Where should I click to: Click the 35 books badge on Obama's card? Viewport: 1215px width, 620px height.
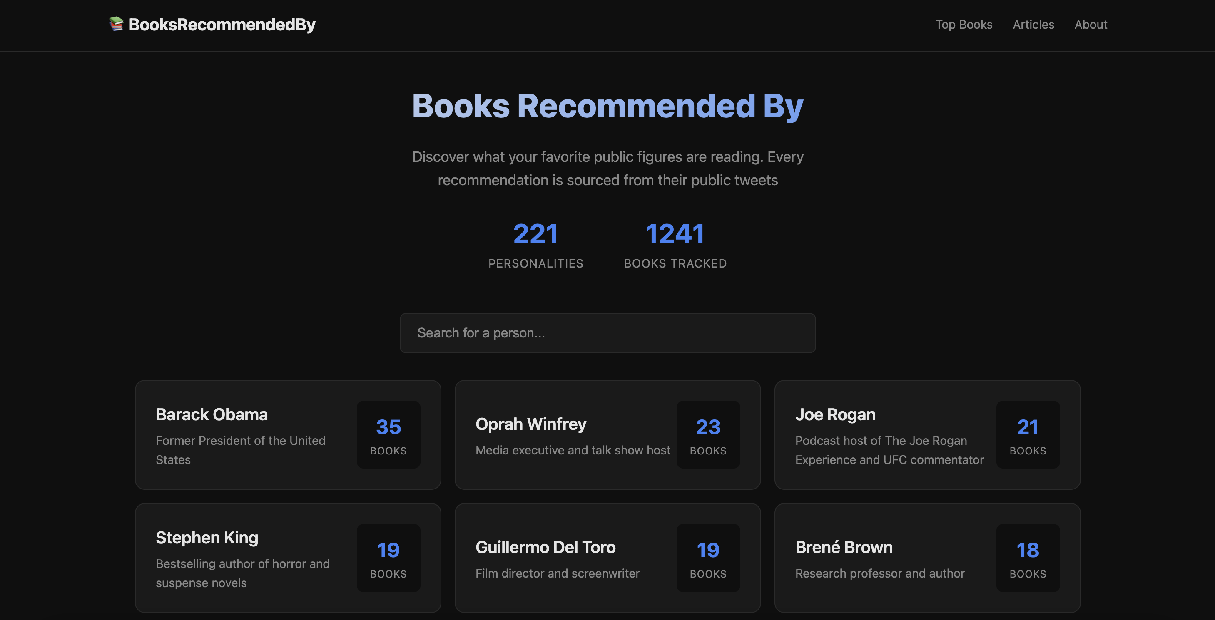click(388, 434)
